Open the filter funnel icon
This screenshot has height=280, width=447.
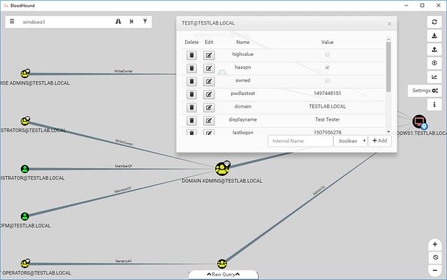coord(145,22)
